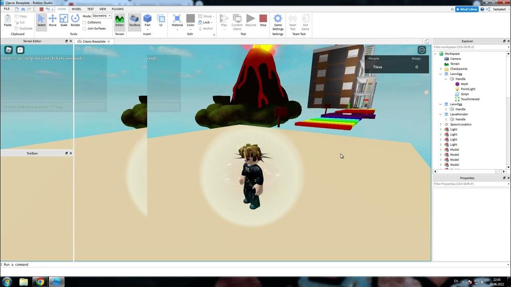Click the Team Test icon
This screenshot has width=511, height=287.
(293, 18)
